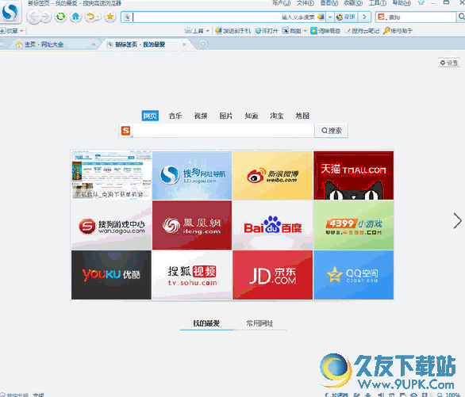Click the Sogou browser logo icon
The width and height of the screenshot is (465, 397).
[x=10, y=13]
